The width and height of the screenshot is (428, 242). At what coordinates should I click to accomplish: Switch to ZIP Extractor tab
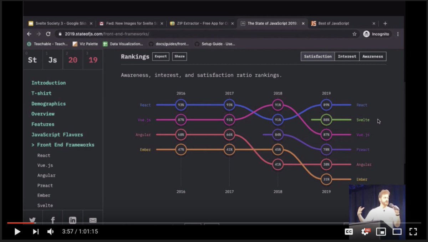coord(202,24)
